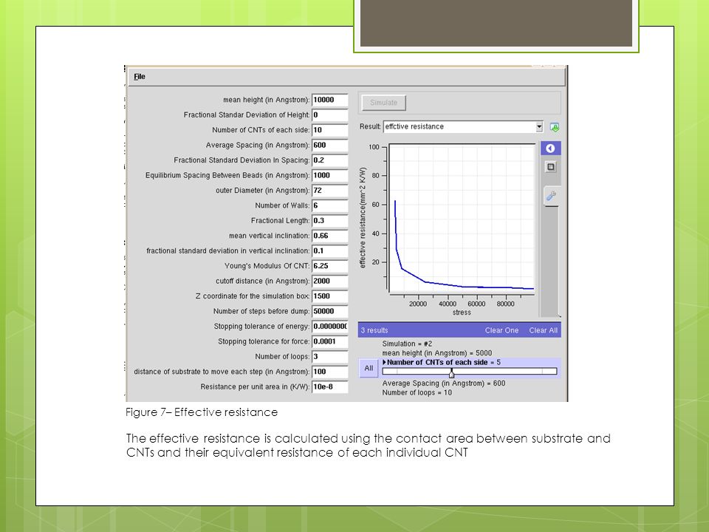Click the blue back arrow icon beside plot

point(550,149)
